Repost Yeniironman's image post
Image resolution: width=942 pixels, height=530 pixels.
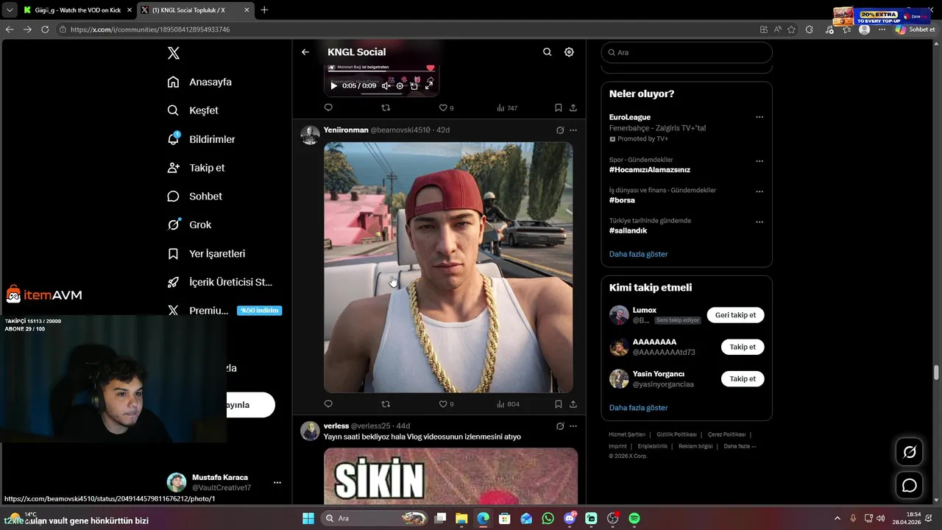tap(386, 403)
